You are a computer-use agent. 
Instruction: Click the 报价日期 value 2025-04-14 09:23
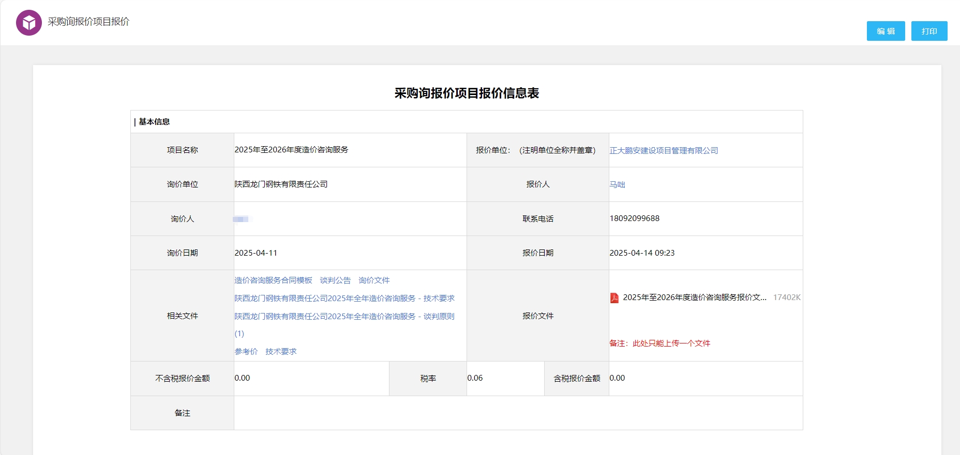642,253
